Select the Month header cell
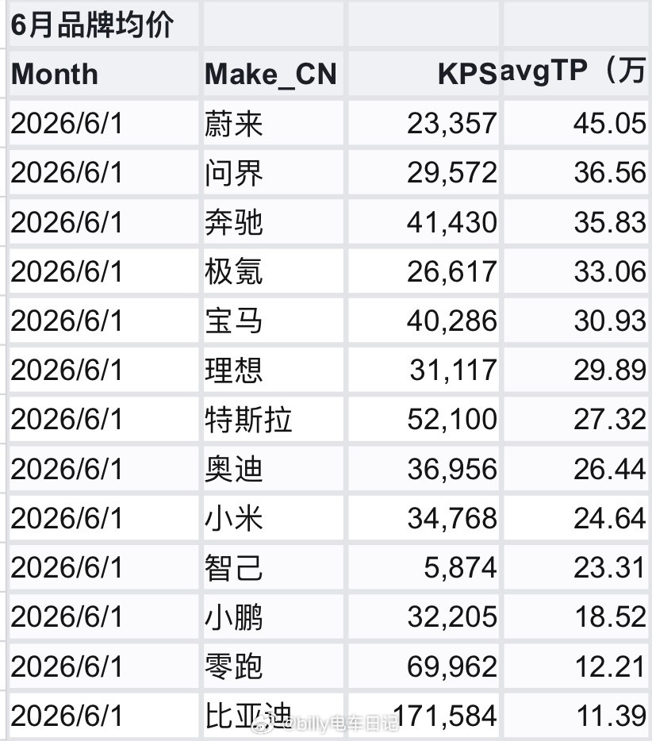Viewport: 652px width, 741px height. [104, 73]
